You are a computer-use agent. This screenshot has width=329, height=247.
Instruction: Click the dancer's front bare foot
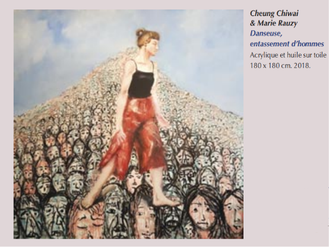click(166, 202)
